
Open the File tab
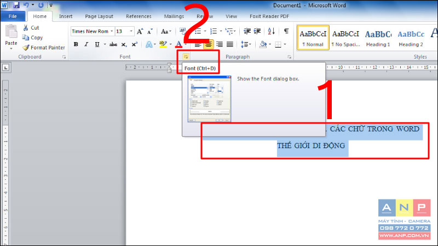[13, 16]
